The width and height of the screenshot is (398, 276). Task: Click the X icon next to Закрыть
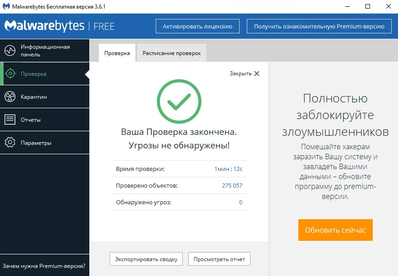click(257, 74)
